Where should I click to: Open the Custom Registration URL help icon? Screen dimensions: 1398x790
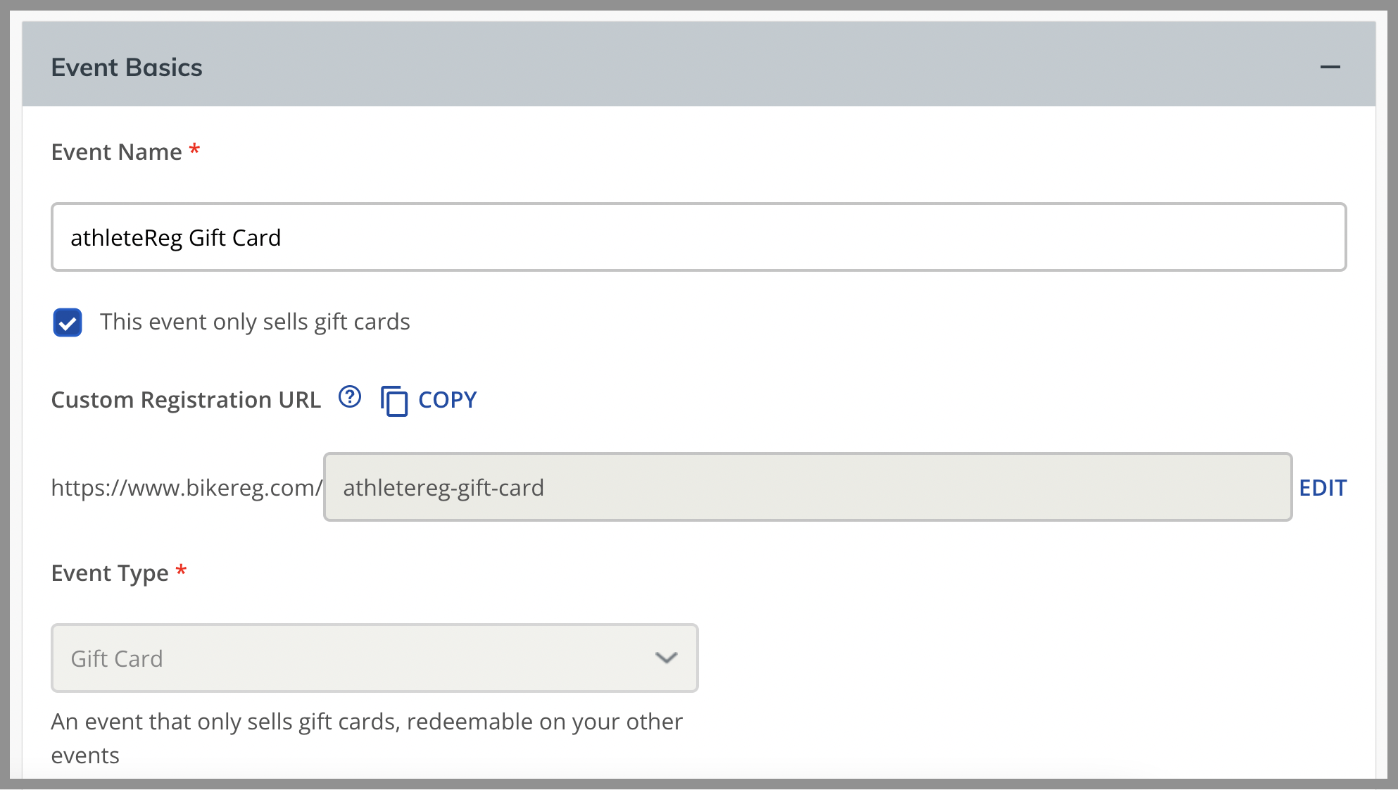pyautogui.click(x=350, y=397)
